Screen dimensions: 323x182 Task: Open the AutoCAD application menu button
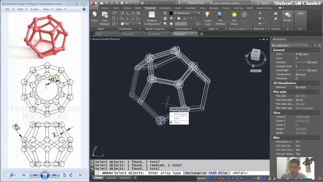(94, 5)
